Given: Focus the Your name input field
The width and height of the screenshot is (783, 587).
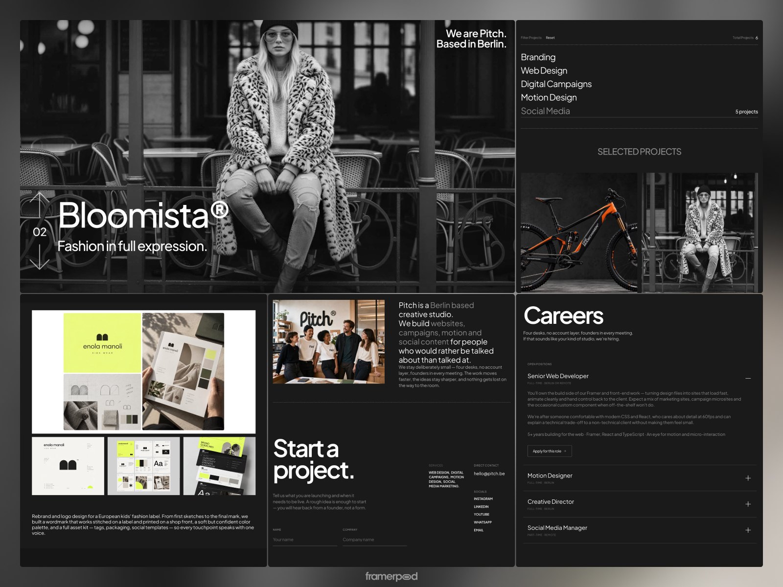Looking at the screenshot, I should pyautogui.click(x=305, y=540).
